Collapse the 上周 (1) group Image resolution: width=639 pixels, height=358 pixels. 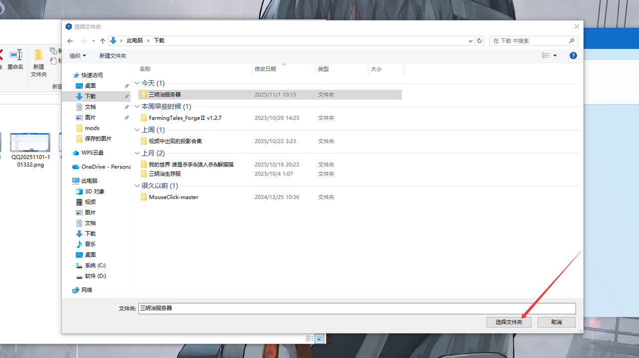(x=137, y=130)
